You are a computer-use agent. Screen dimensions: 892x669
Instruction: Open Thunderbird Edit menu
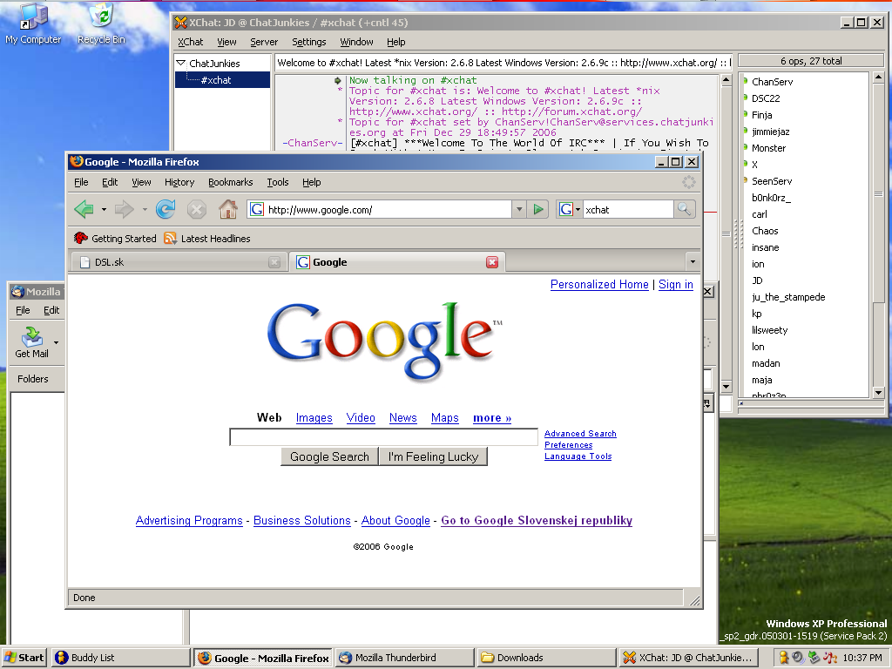click(51, 310)
